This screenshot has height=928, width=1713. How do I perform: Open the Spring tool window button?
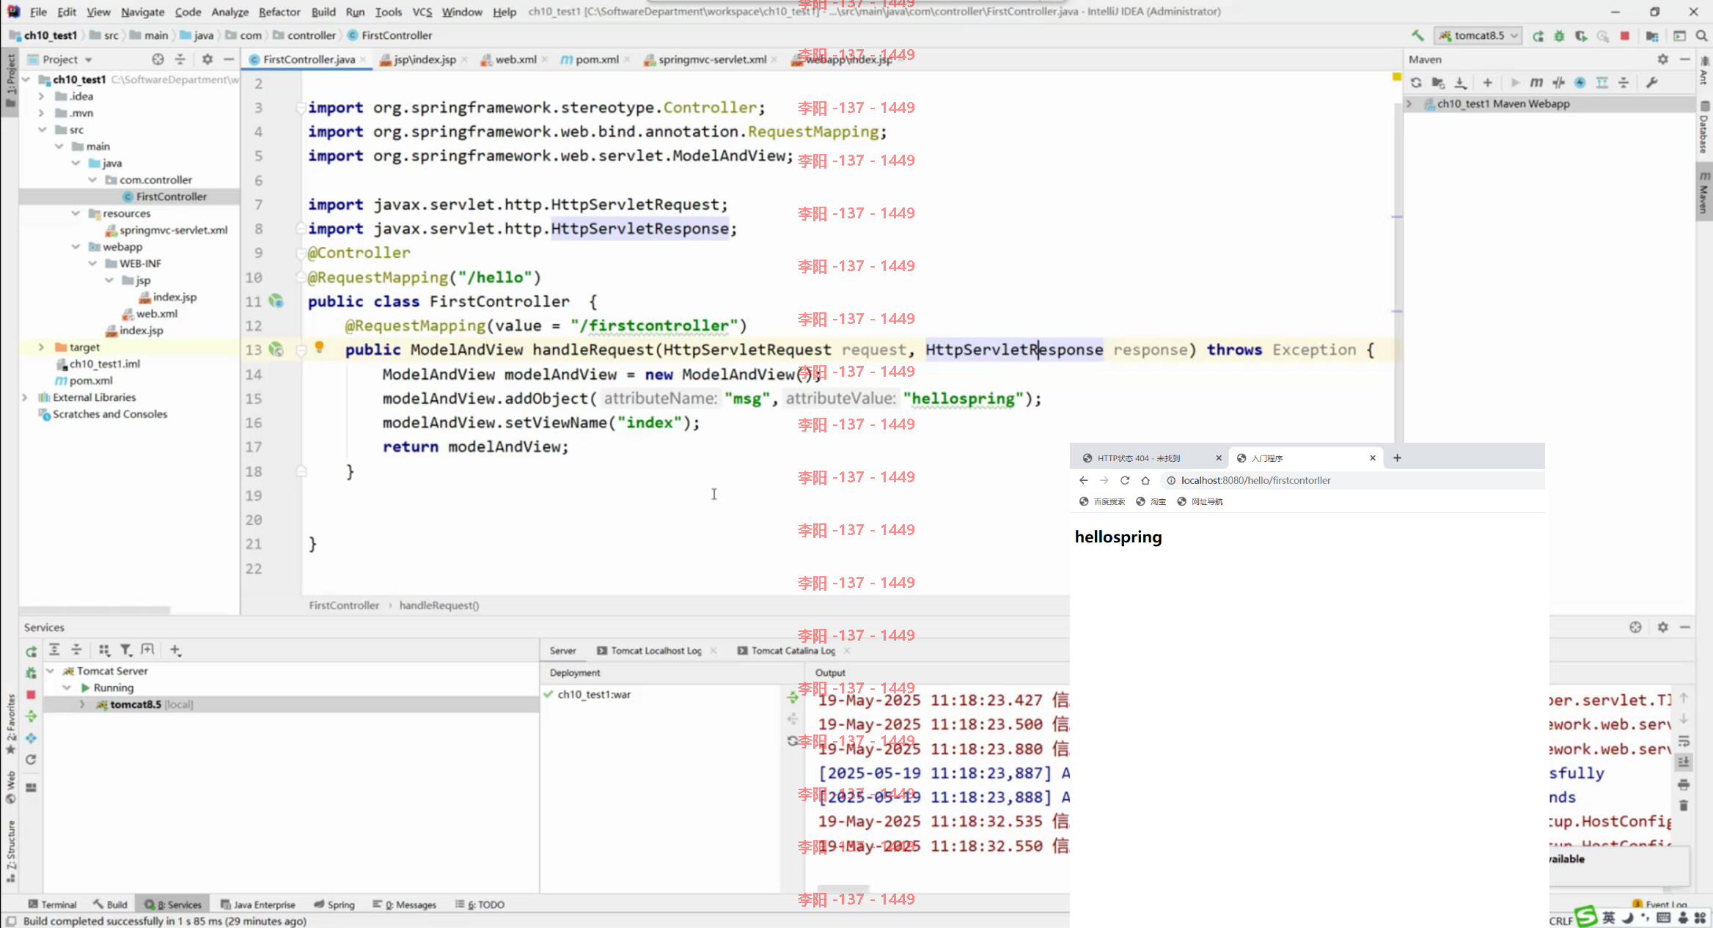[x=334, y=905]
